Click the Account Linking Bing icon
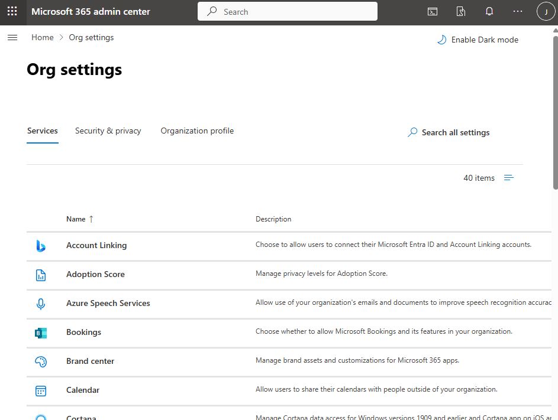The width and height of the screenshot is (558, 420). (41, 246)
